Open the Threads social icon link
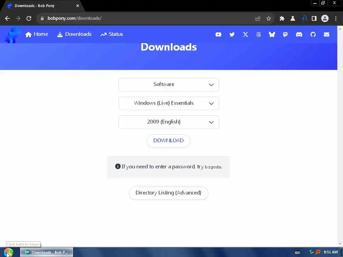343x257 pixels. click(259, 34)
